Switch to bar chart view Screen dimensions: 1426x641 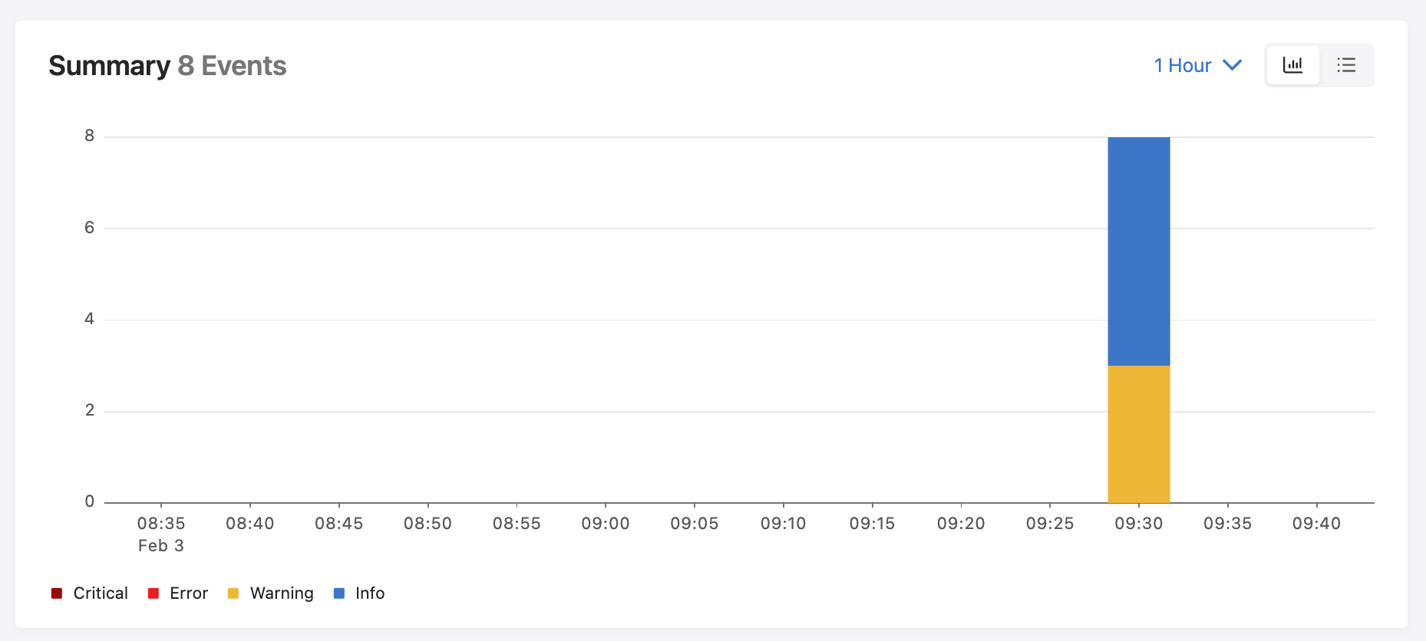click(1292, 65)
